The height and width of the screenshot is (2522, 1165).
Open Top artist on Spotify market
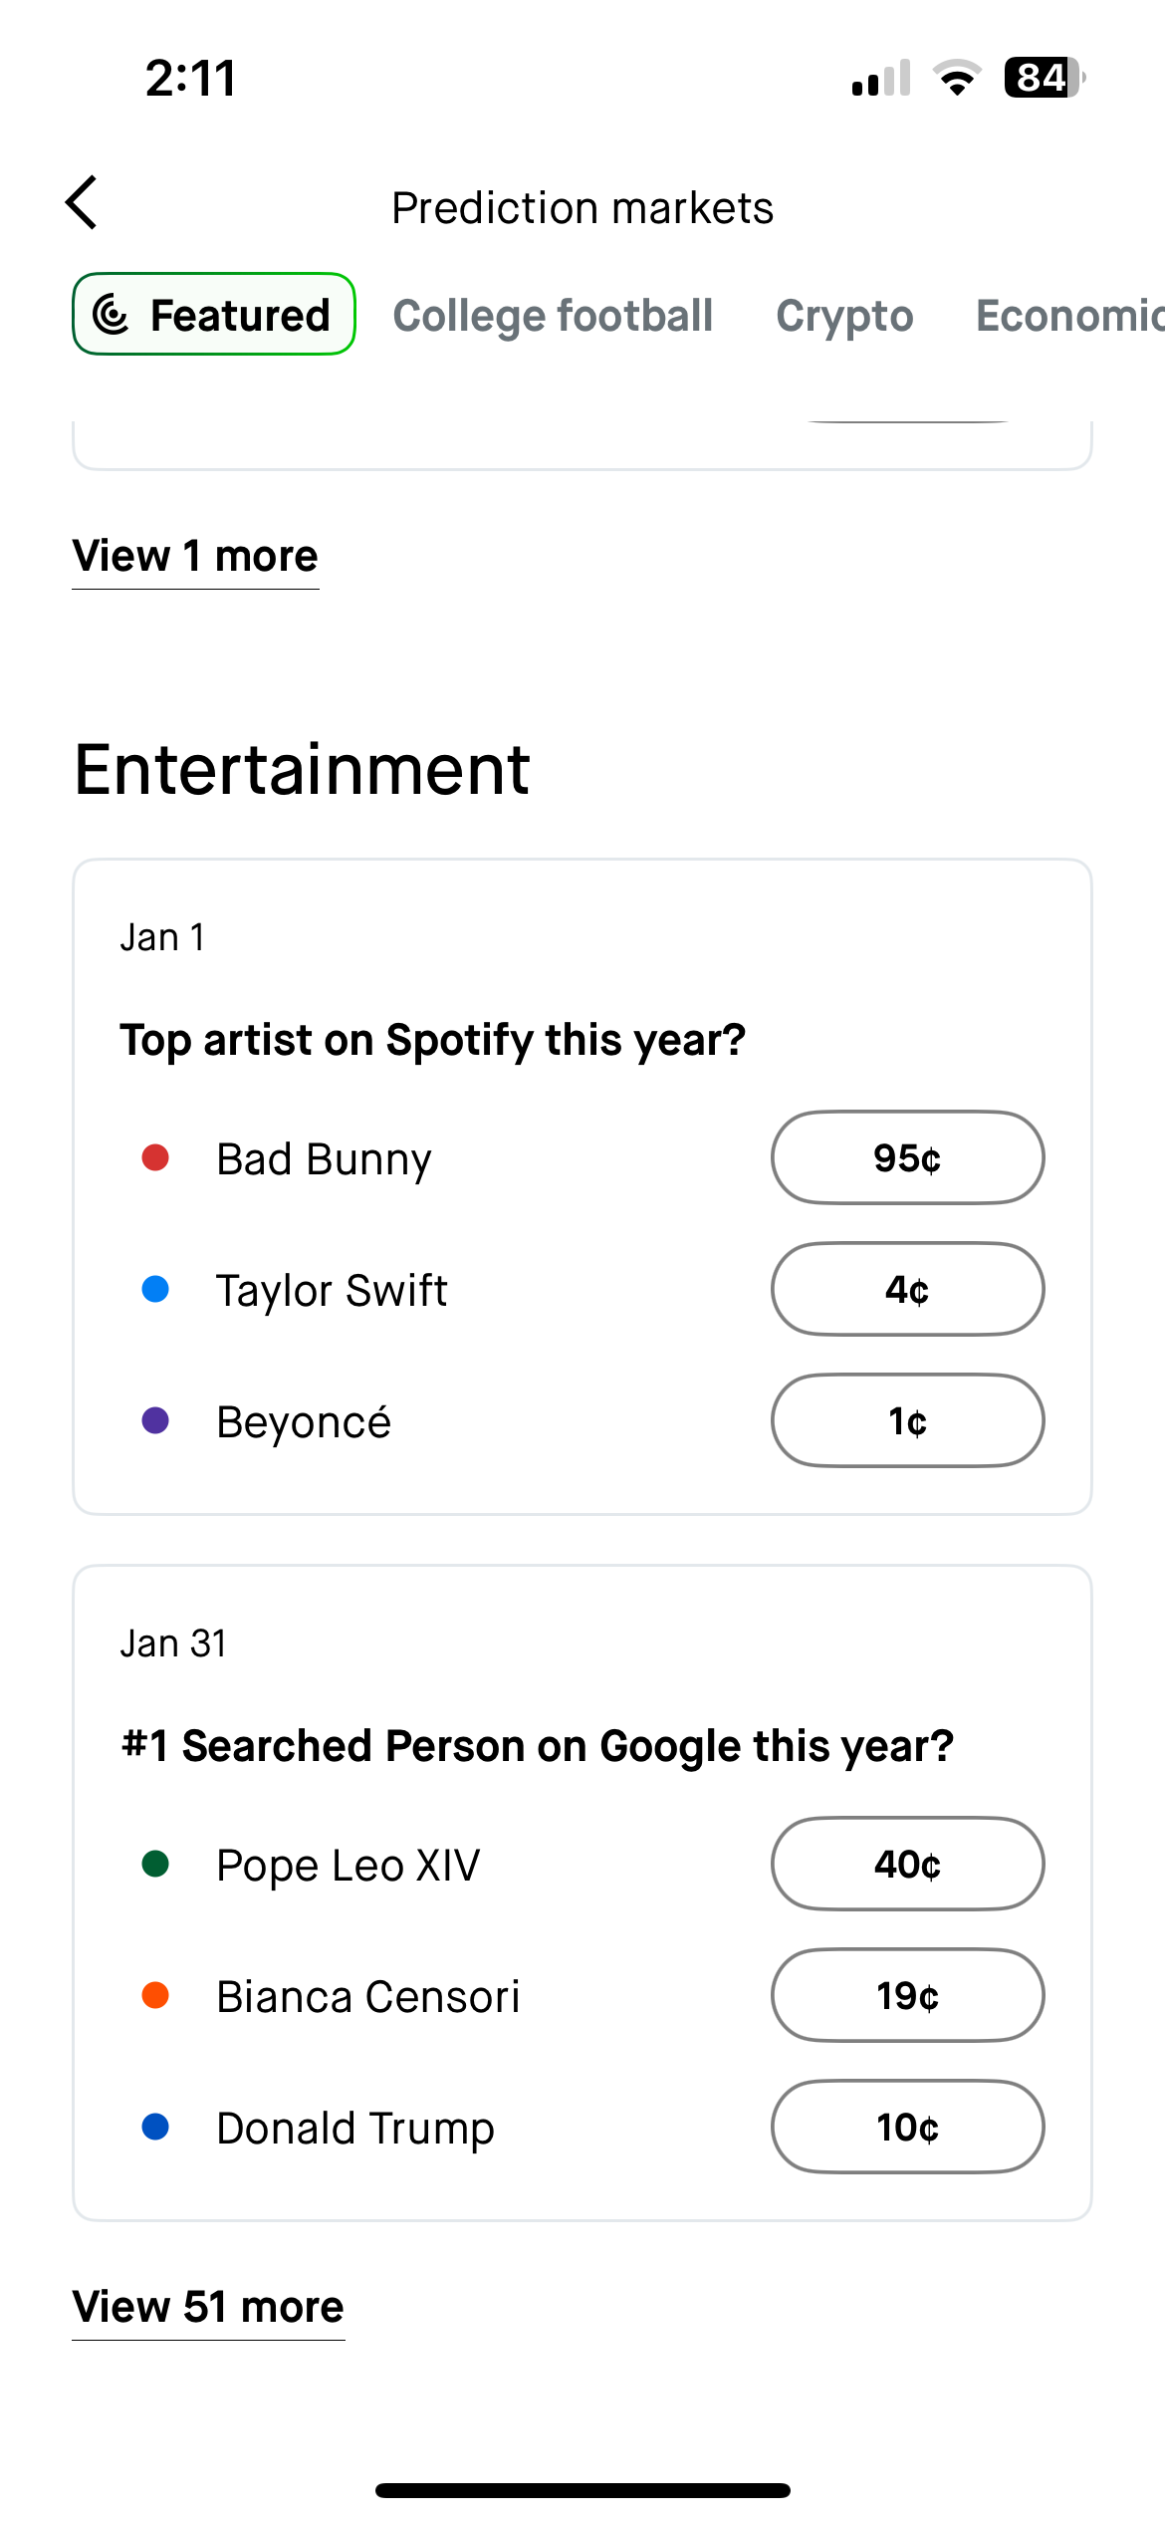[x=432, y=1040]
